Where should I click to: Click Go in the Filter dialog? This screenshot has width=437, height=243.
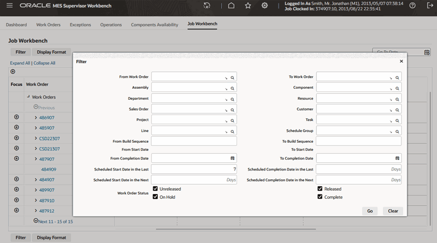370,211
